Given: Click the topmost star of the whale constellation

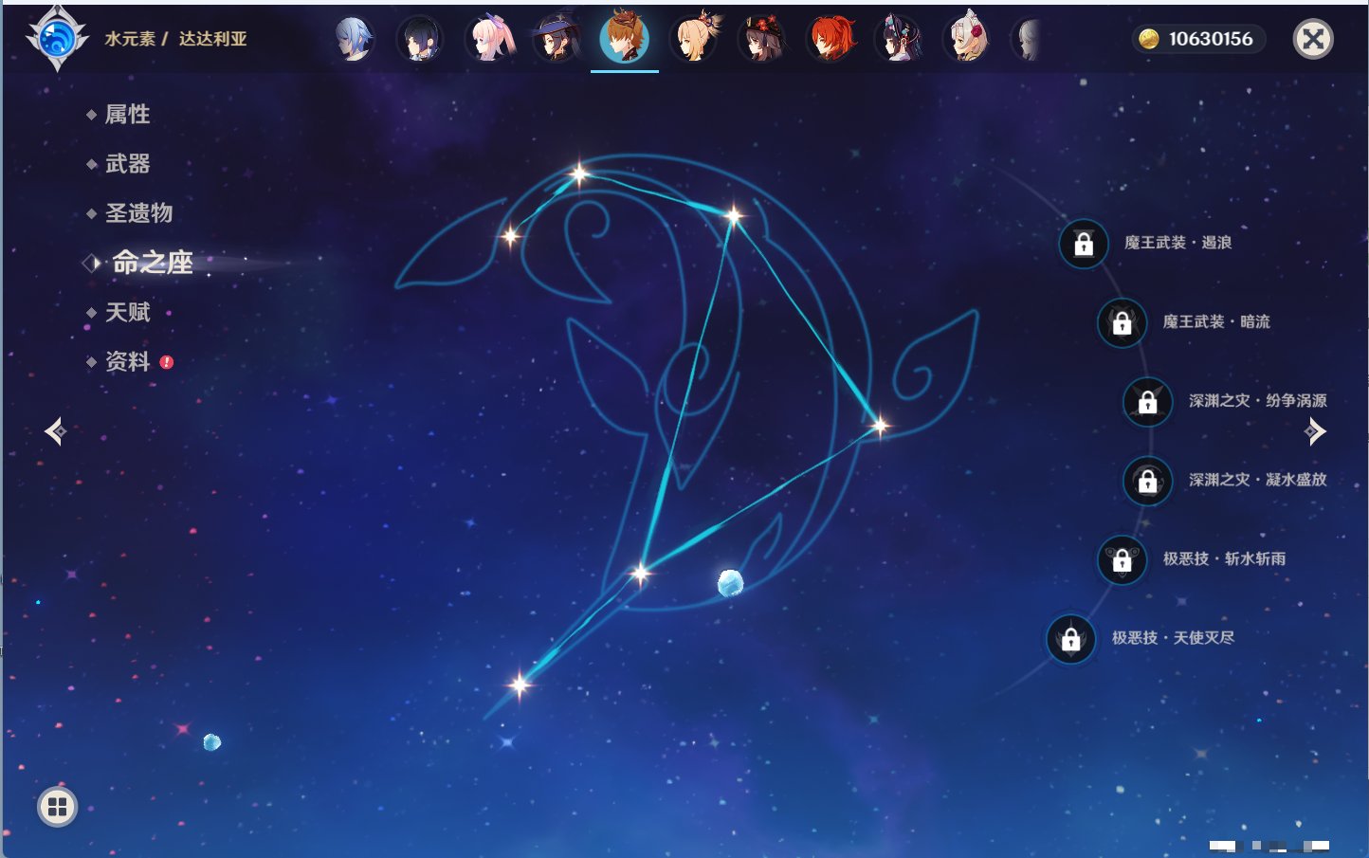Looking at the screenshot, I should pos(579,173).
